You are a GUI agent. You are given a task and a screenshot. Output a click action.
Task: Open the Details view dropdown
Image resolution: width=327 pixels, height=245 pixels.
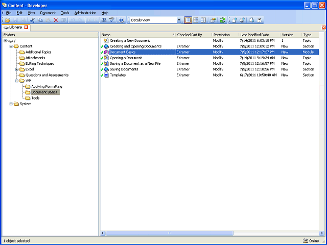tap(179, 20)
